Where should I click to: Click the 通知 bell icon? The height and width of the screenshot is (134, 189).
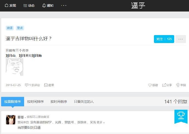tap(44, 5)
